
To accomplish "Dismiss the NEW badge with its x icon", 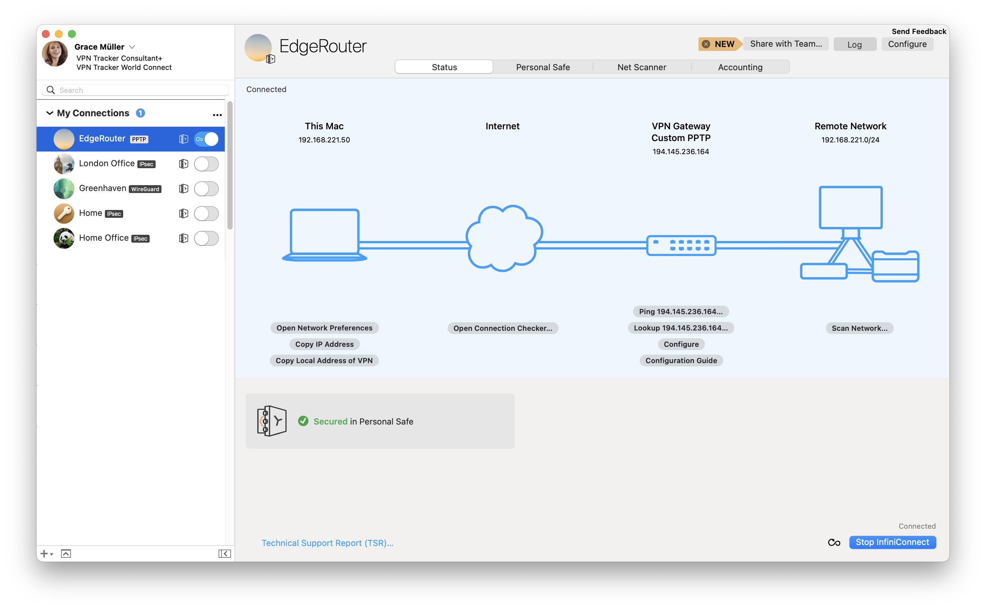I will click(x=706, y=44).
